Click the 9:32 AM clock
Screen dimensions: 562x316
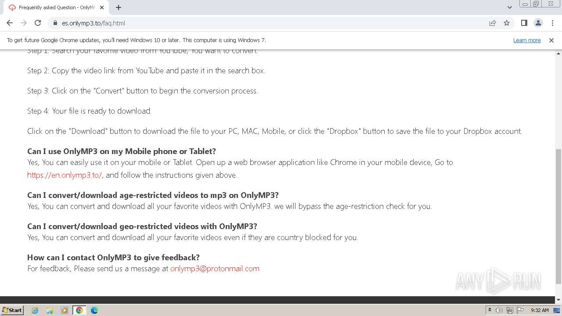coord(540,310)
